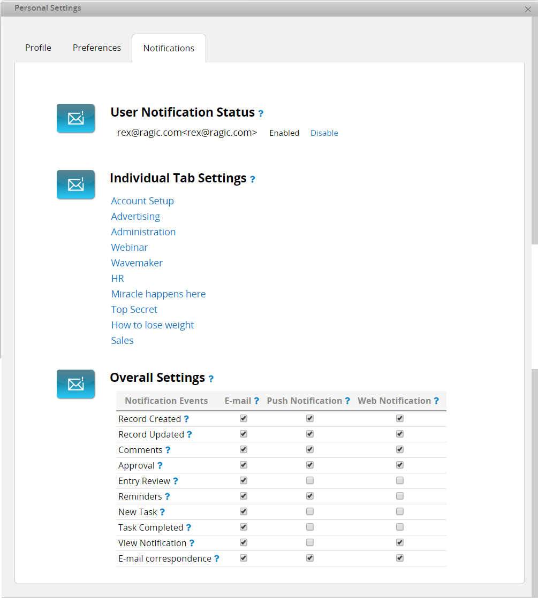
Task: Click help icon beside User Notification Status
Action: pyautogui.click(x=261, y=113)
